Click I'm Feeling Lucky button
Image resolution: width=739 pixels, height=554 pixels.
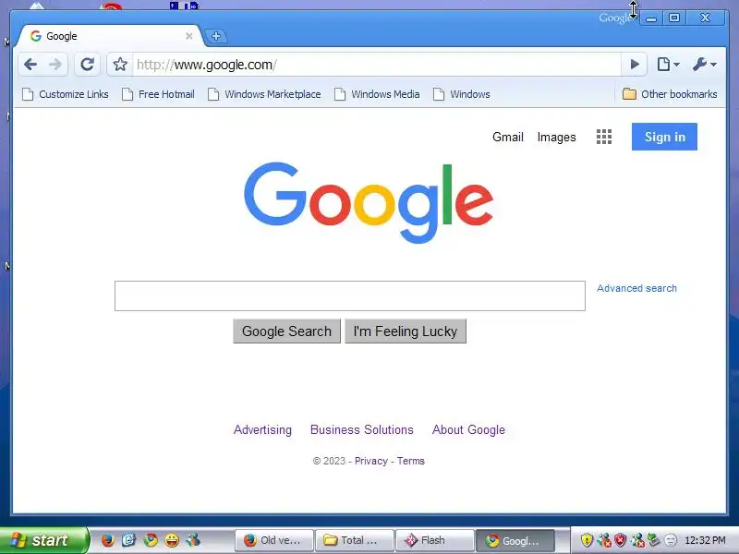click(x=406, y=331)
